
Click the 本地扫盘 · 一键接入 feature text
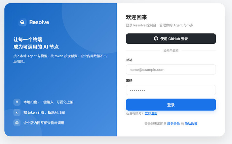point(48,102)
